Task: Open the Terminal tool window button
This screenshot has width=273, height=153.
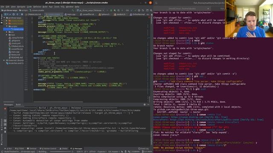Action: tap(32, 149)
